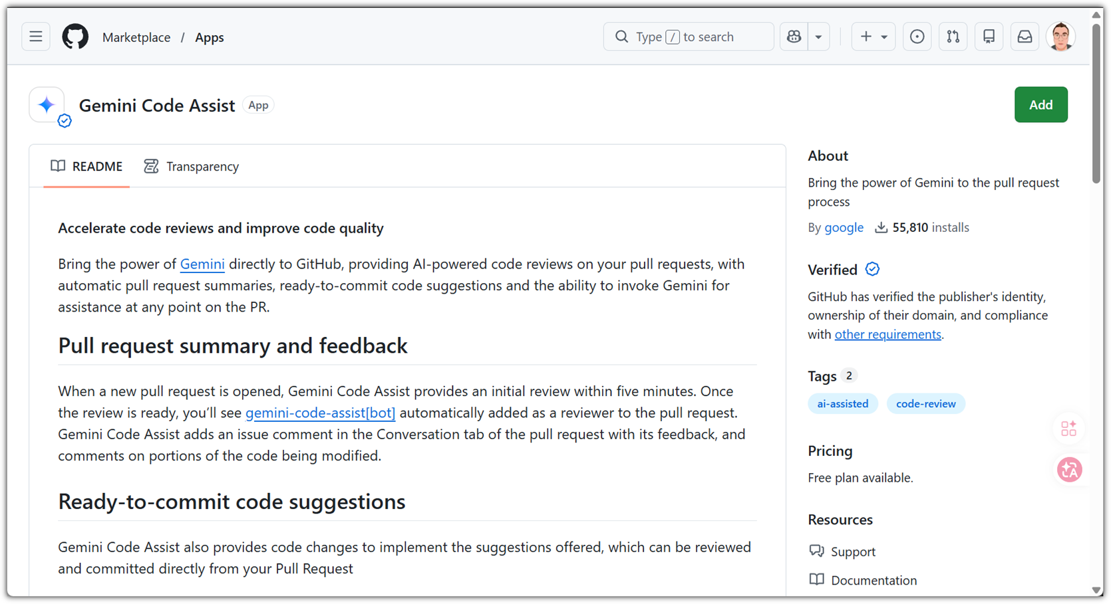This screenshot has height=604, width=1111.
Task: Click the 'Accelerate code reviews' bold line
Action: pos(221,228)
